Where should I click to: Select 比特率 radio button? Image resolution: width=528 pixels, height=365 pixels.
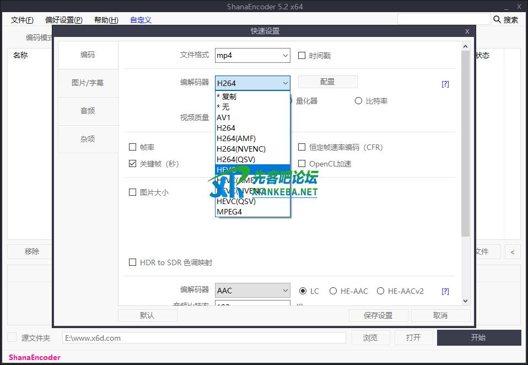click(x=359, y=101)
